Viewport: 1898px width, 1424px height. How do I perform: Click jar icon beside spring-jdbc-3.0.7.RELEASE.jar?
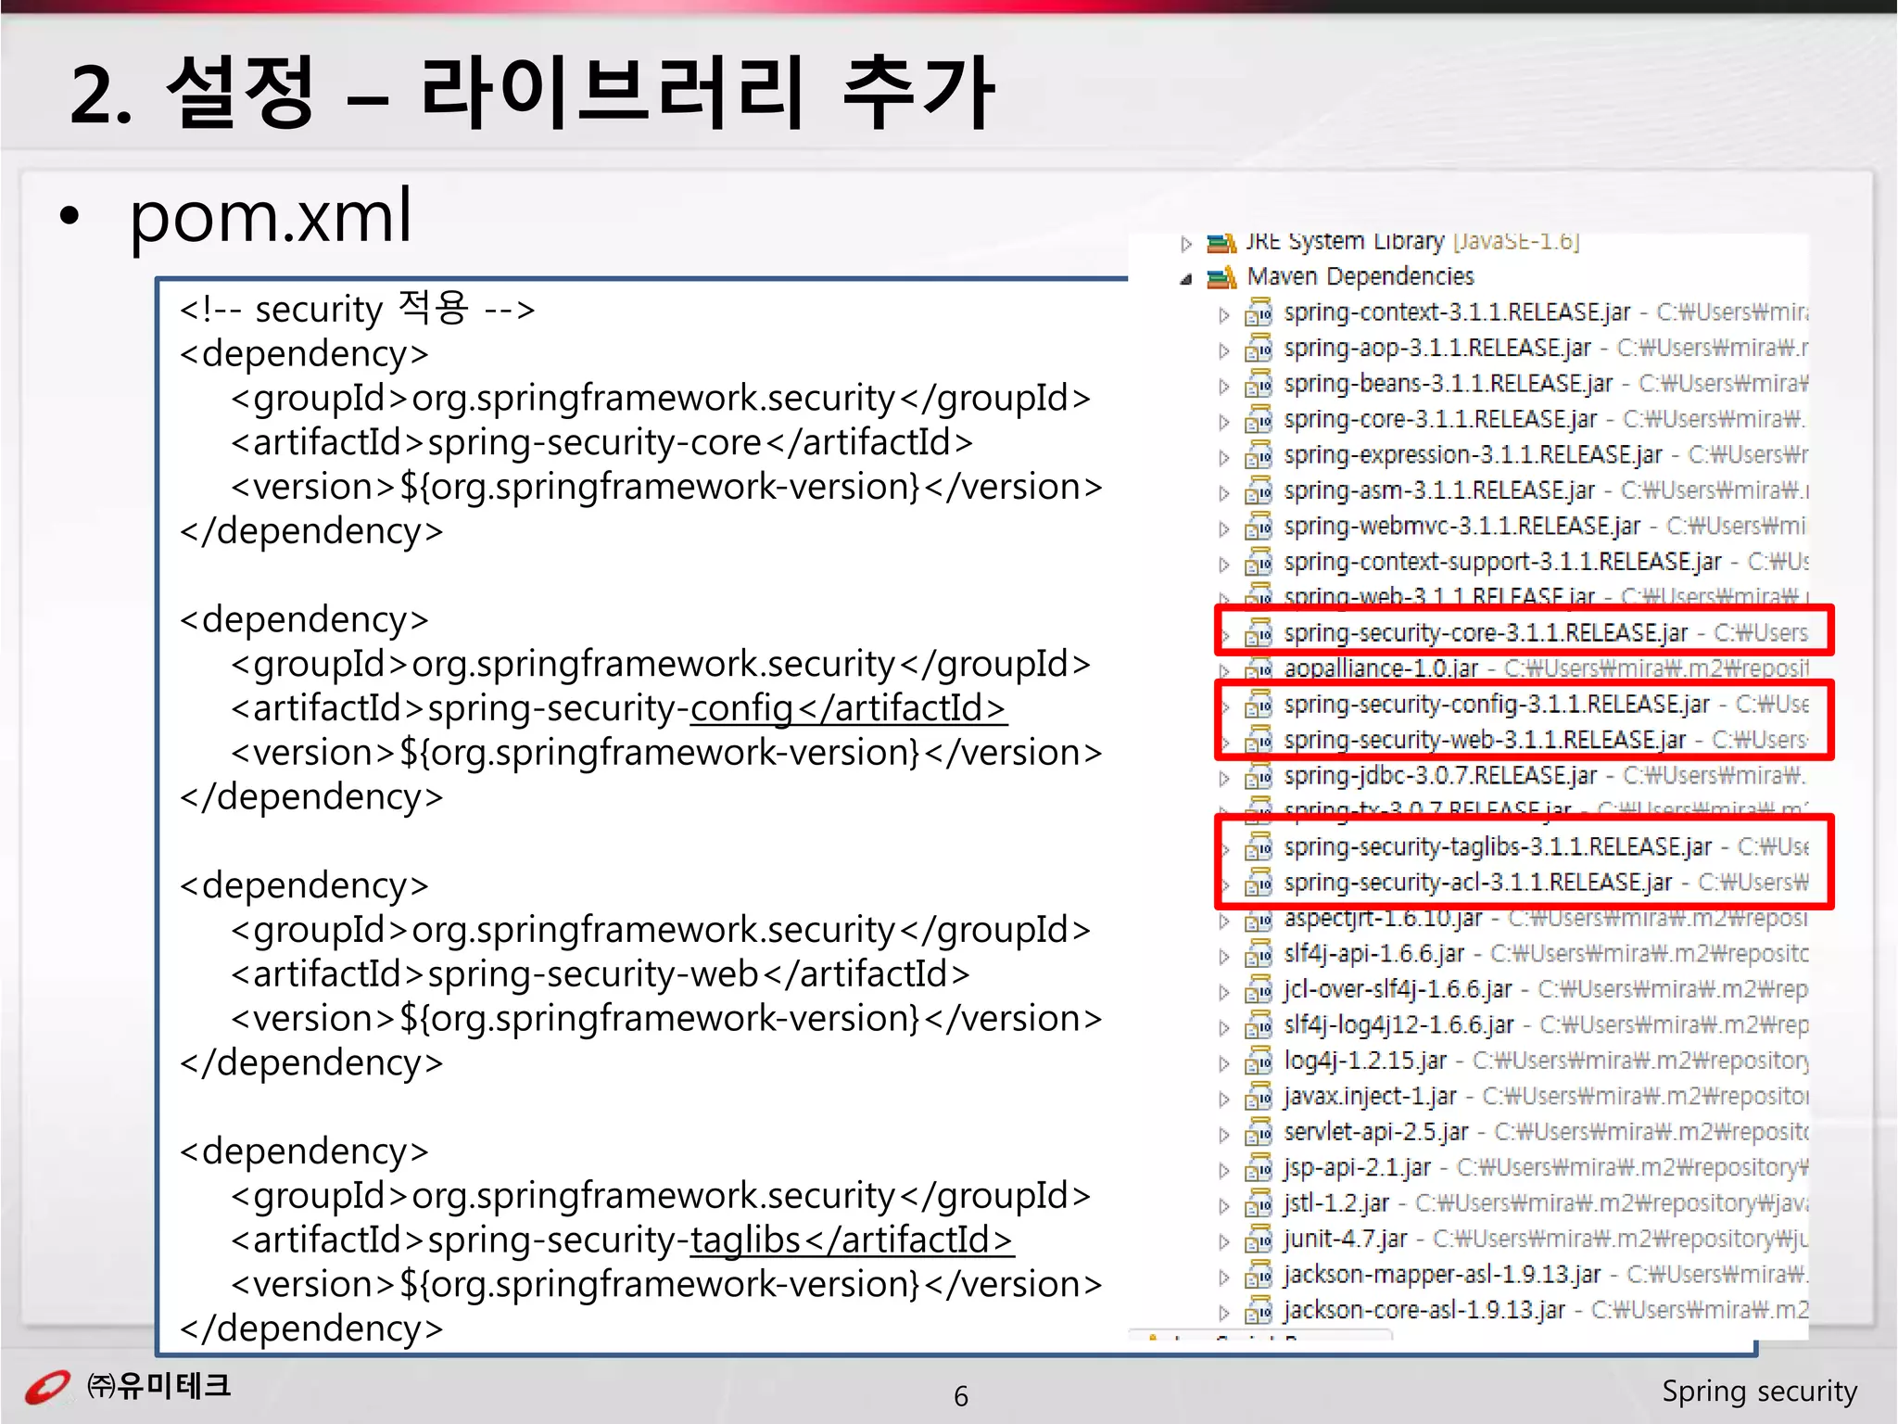click(x=1259, y=776)
